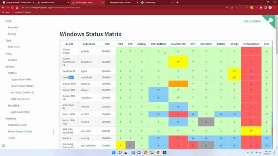The width and height of the screenshot is (278, 156).
Task: Open the Windows Start menu
Action: pos(114,153)
